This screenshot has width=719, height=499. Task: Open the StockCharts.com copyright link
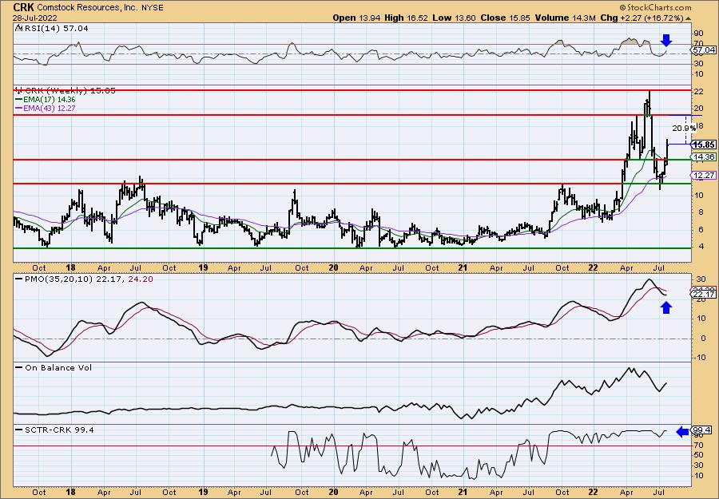point(655,7)
